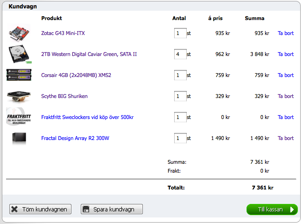Click the Fractal Design Array case image

click(19, 138)
